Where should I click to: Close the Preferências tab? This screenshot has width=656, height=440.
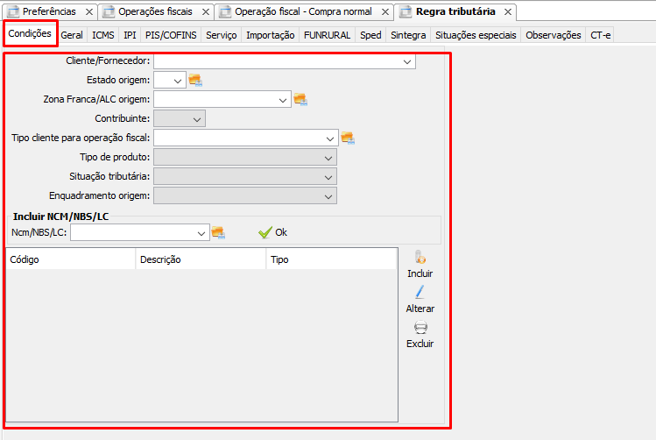(89, 12)
